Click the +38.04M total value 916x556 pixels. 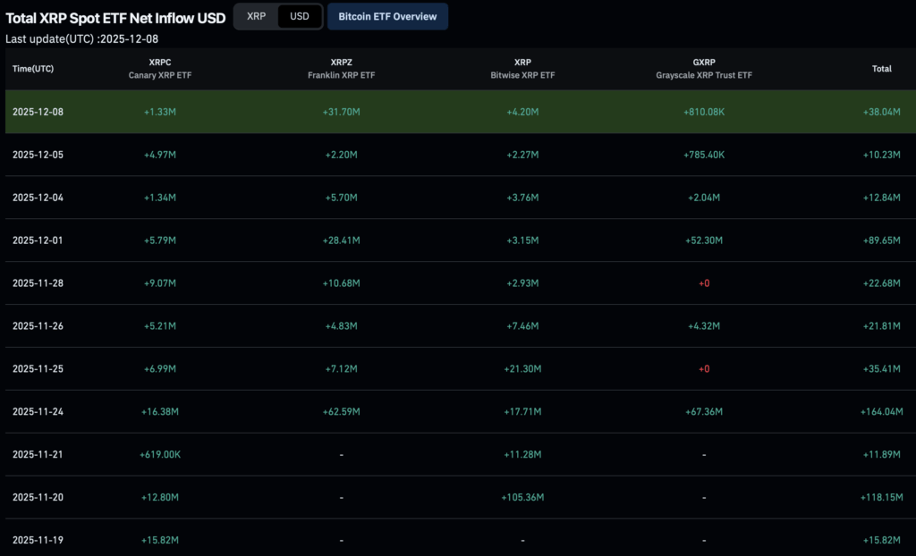[883, 112]
